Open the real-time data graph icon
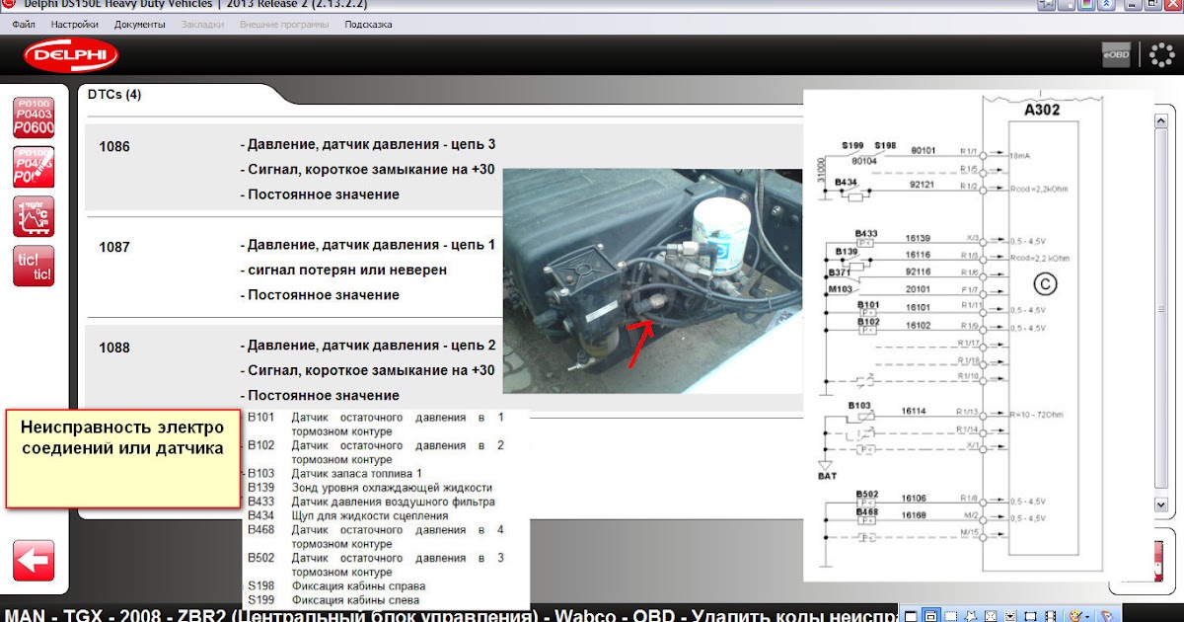The height and width of the screenshot is (622, 1184). click(34, 216)
